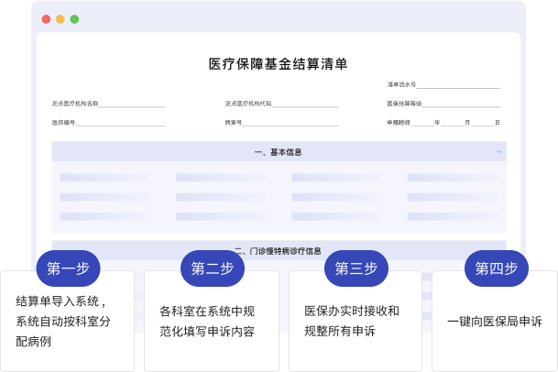Click the green maximize window dot
The height and width of the screenshot is (372, 558).
point(74,18)
